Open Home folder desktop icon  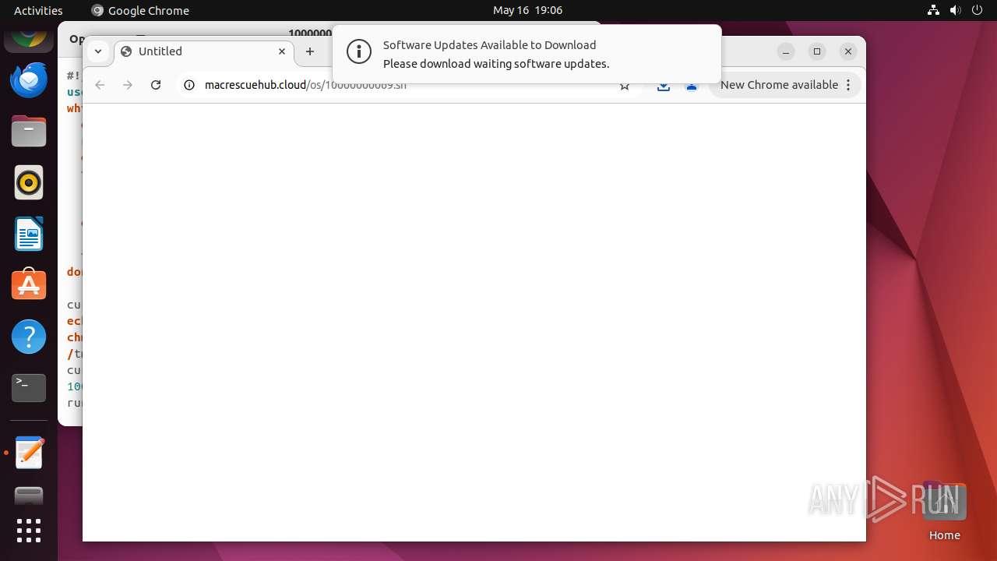[x=944, y=511]
